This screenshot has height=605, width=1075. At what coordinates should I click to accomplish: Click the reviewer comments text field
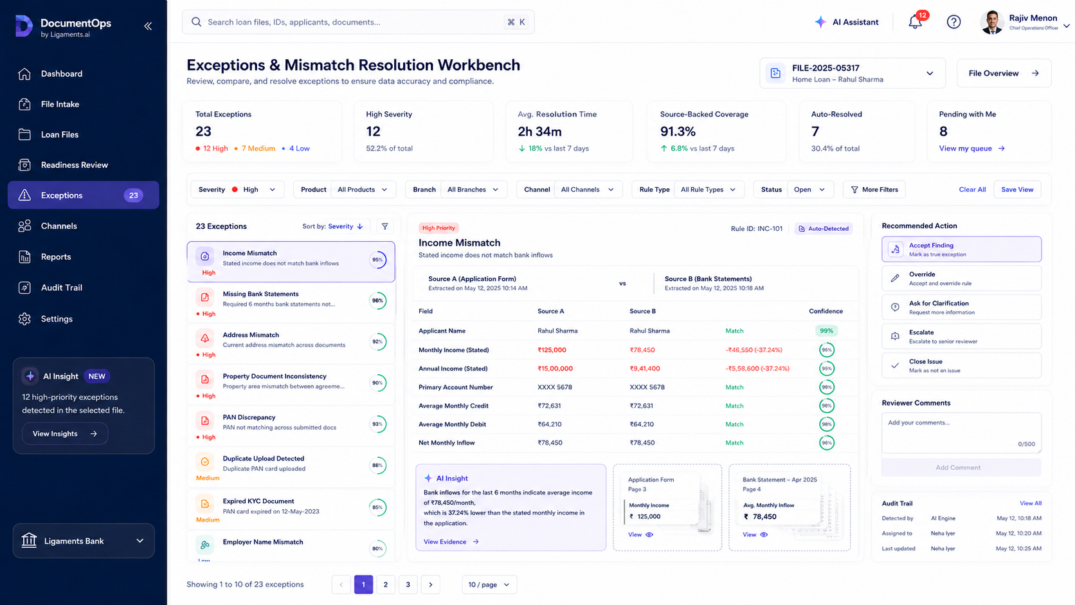[x=961, y=433]
